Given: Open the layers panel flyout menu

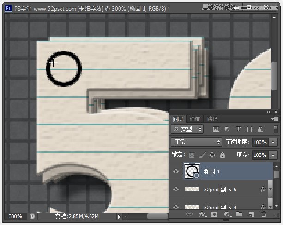Looking at the screenshot, I should [275, 119].
